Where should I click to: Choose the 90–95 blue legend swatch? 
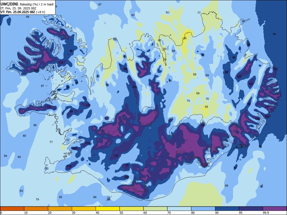coord(227,209)
